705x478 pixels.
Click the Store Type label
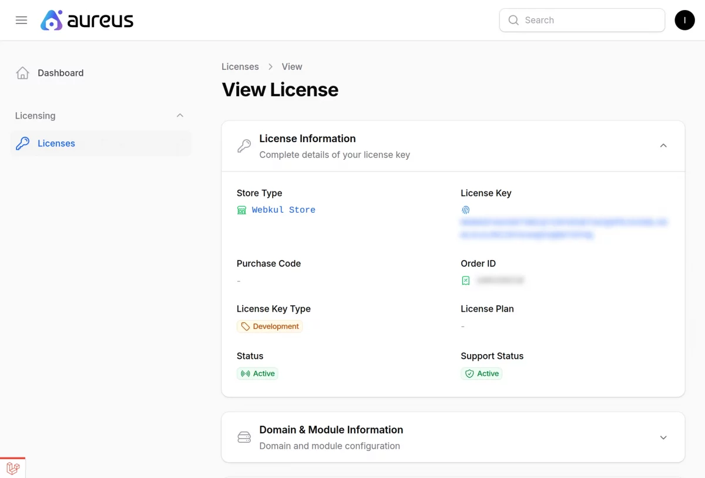click(x=259, y=193)
